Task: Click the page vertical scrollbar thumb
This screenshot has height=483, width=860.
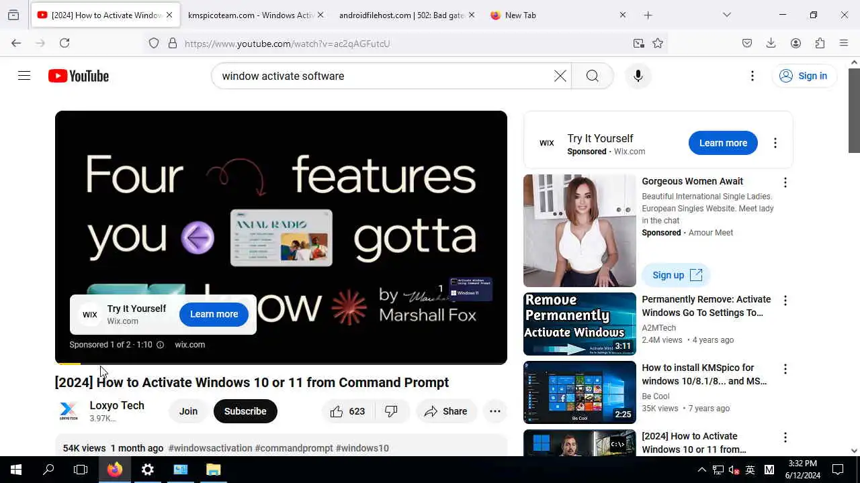Action: [854, 110]
